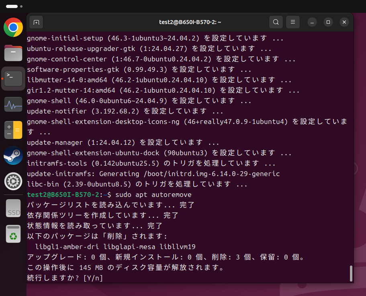Select the Terminal icon in the dock
The height and width of the screenshot is (296, 366).
pyautogui.click(x=13, y=79)
